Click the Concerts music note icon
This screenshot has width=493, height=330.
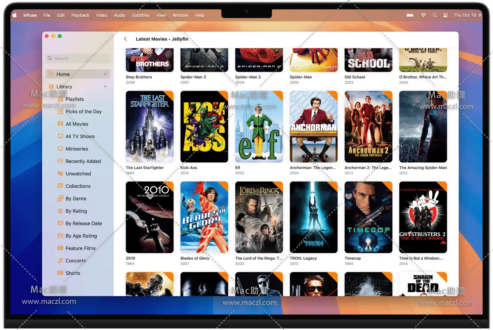pos(60,260)
